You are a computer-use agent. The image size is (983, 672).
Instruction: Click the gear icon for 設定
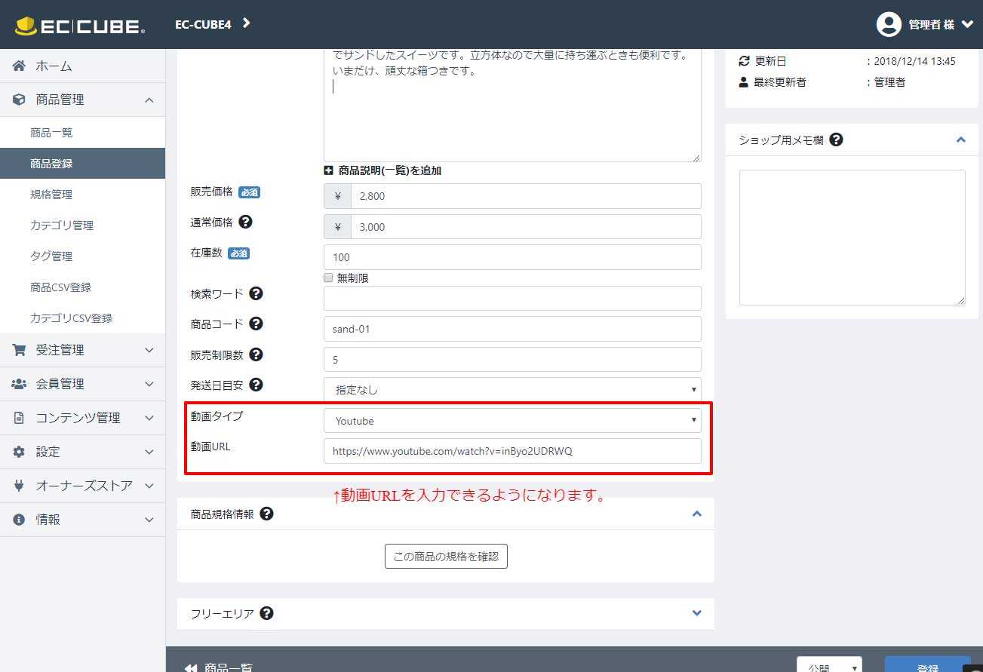[20, 452]
